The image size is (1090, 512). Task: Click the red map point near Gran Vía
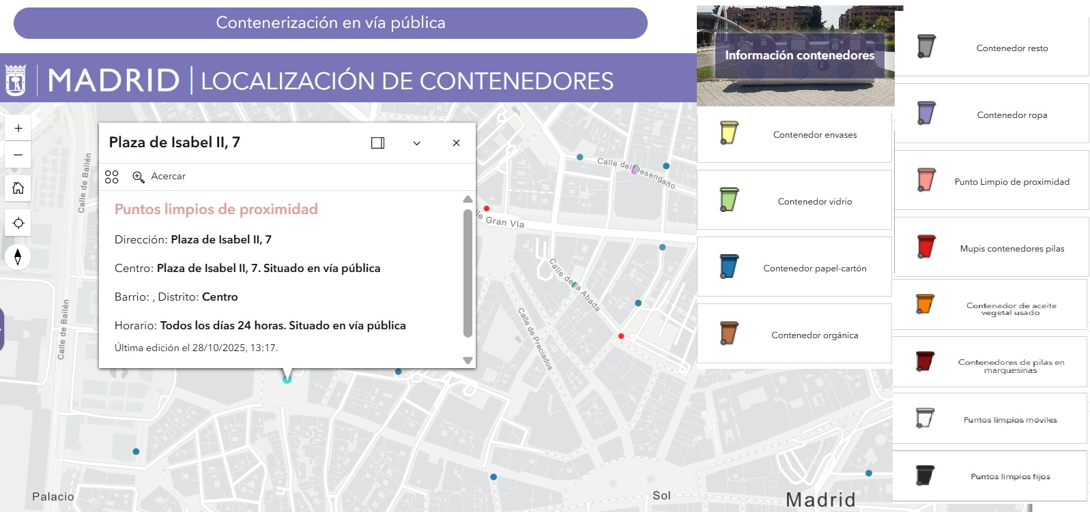487,209
